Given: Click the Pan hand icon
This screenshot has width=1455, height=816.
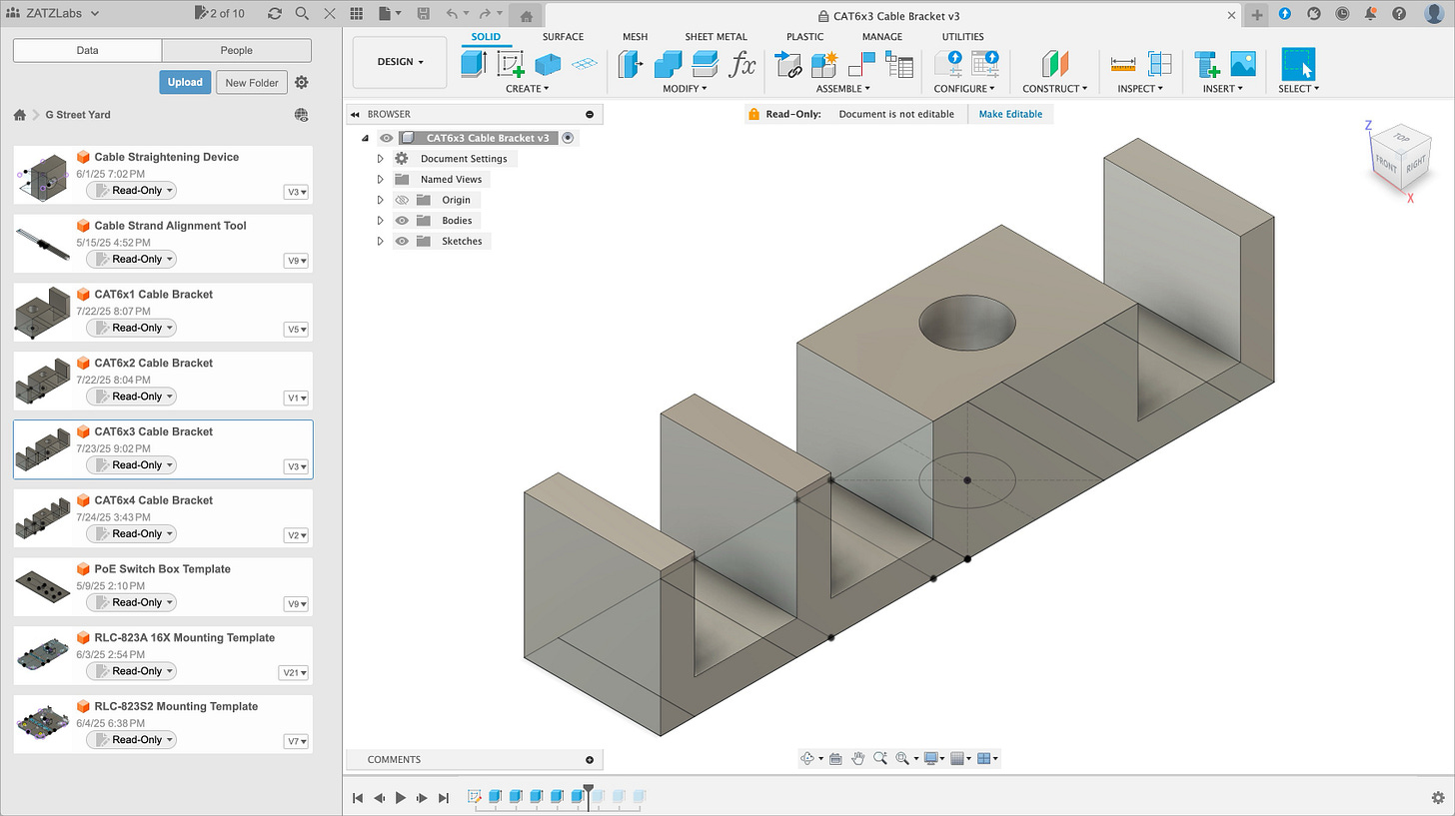Looking at the screenshot, I should pyautogui.click(x=857, y=758).
